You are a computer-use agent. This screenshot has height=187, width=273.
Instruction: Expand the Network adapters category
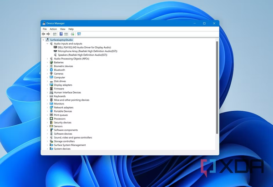(47, 108)
